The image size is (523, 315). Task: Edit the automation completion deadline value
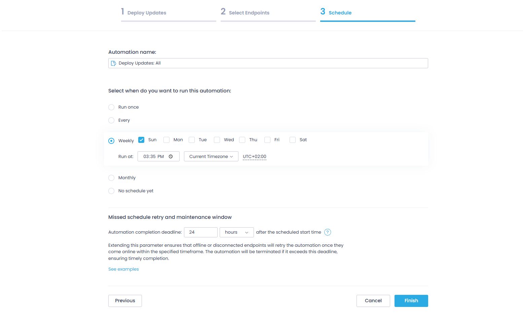pos(200,232)
